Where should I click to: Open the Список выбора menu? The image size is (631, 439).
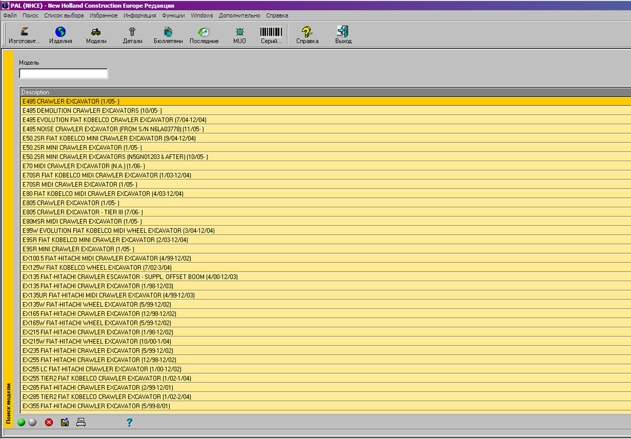(64, 16)
